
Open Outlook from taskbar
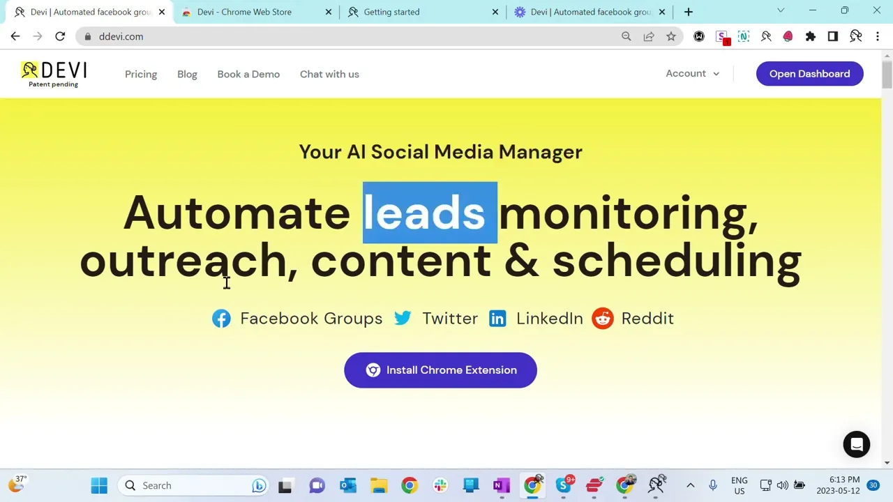348,485
